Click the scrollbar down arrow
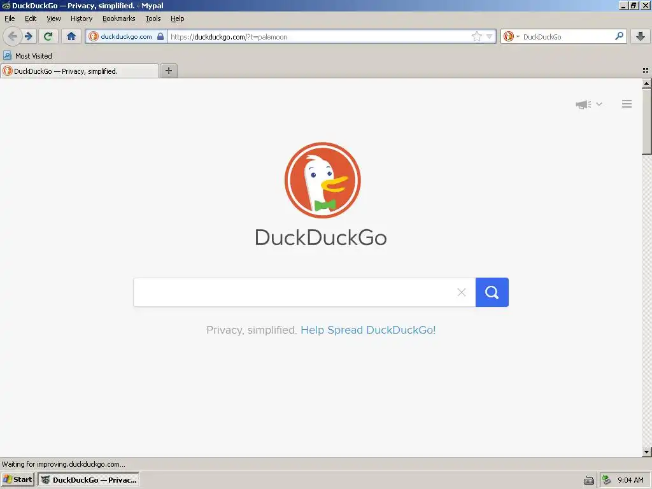652x489 pixels. pos(646,451)
